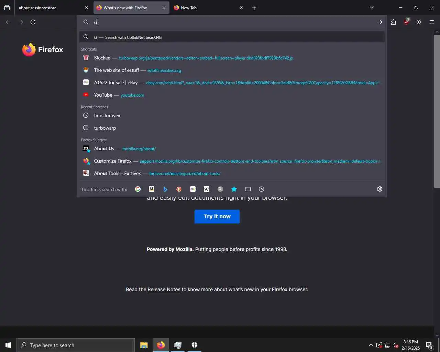
Task: Open the uBlock Origin extension icon
Action: (x=406, y=22)
